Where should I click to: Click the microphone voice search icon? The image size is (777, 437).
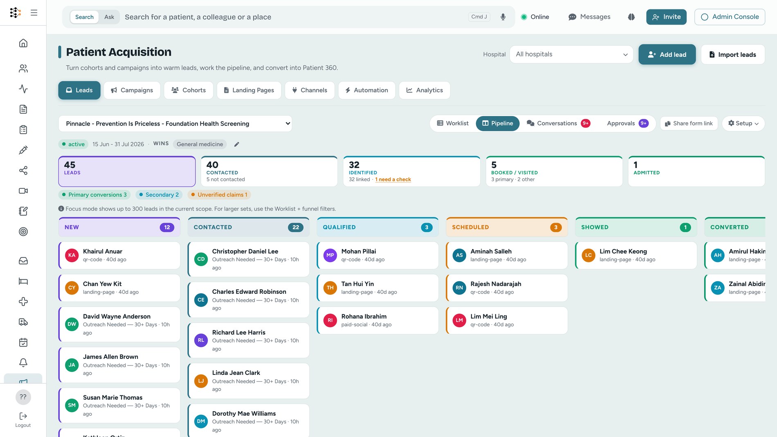503,17
